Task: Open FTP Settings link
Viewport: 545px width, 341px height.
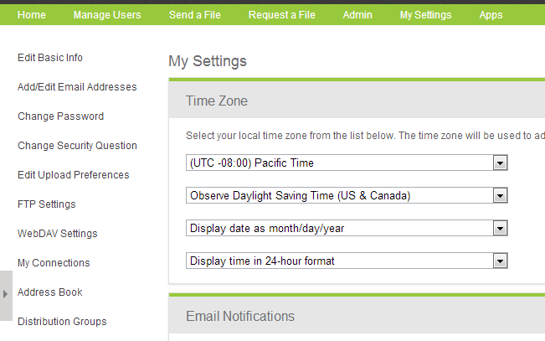Action: click(47, 204)
